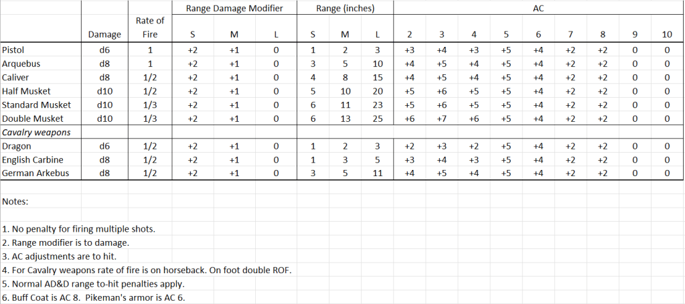Select note 1 about multiple shots
The width and height of the screenshot is (685, 304).
point(79,229)
